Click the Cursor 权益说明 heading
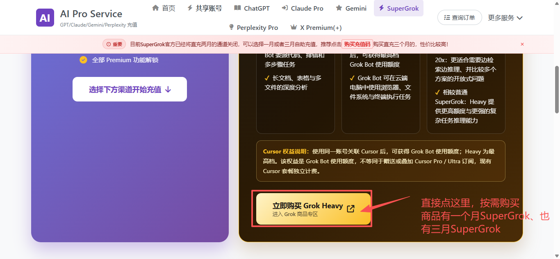560x259 pixels. tap(286, 151)
